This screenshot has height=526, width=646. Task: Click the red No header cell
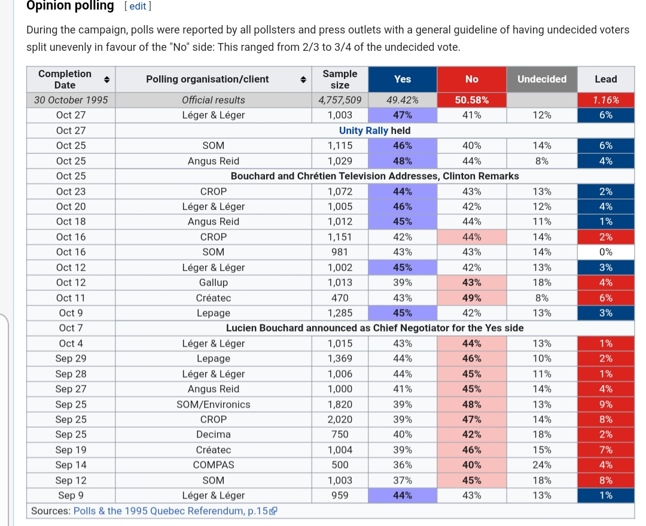tap(471, 79)
